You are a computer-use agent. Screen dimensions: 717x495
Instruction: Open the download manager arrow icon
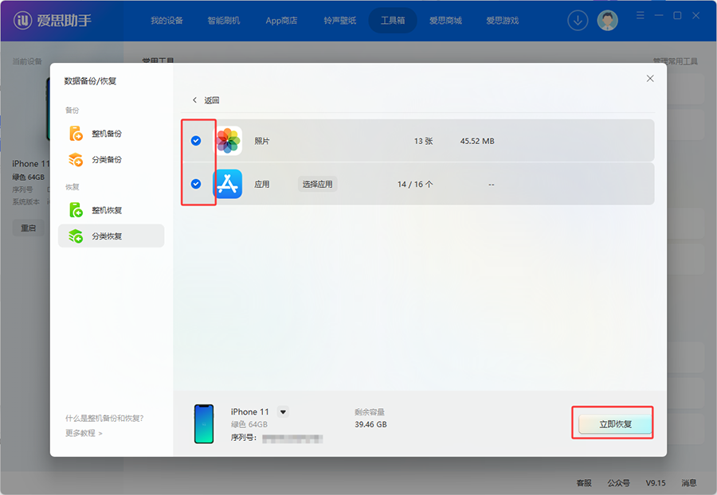[x=578, y=21]
